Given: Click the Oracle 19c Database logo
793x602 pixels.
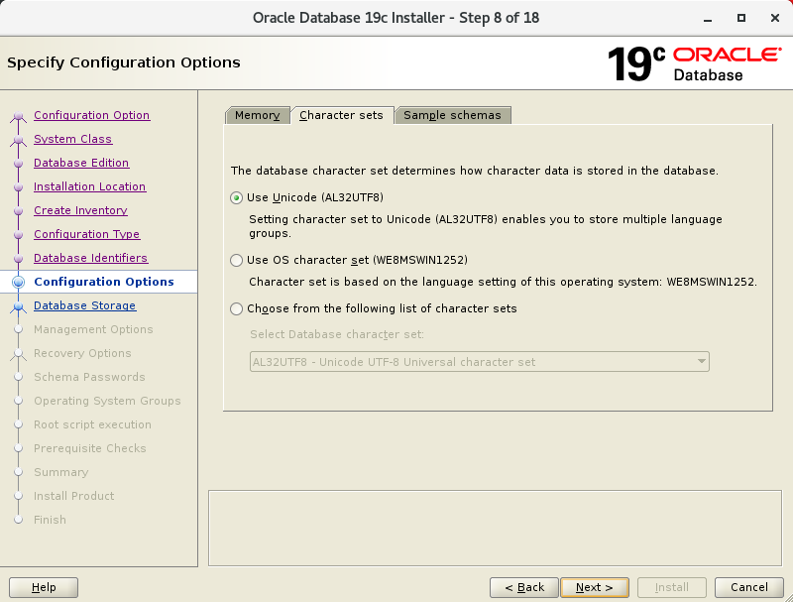Looking at the screenshot, I should [x=695, y=63].
